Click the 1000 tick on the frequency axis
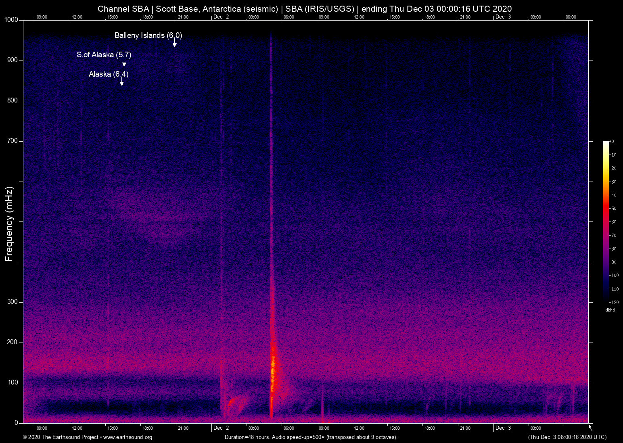 click(x=11, y=20)
